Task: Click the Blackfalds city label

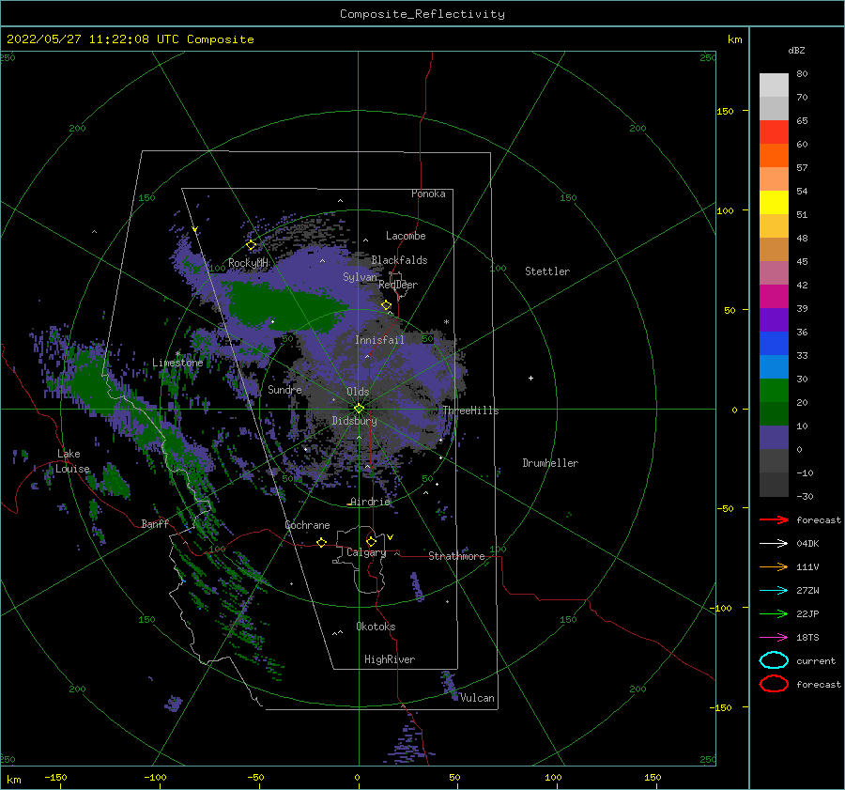Action: click(399, 260)
